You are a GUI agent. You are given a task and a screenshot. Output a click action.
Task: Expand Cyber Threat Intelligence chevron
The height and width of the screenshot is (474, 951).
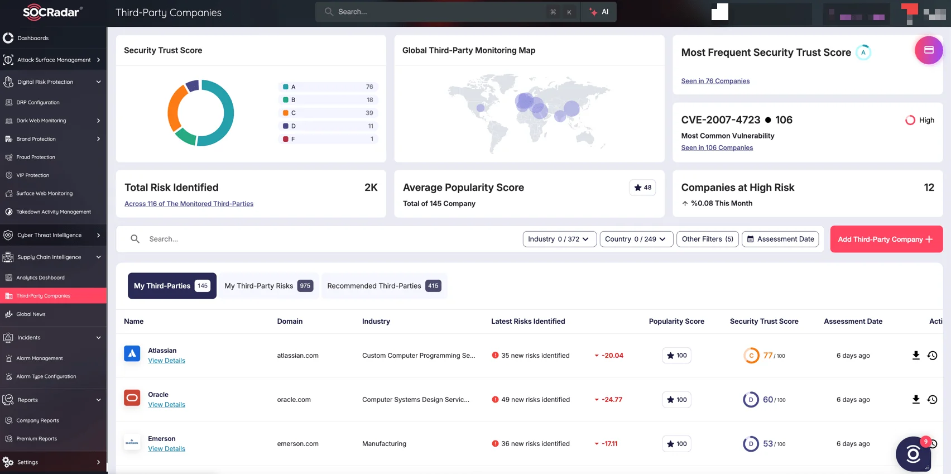[98, 235]
